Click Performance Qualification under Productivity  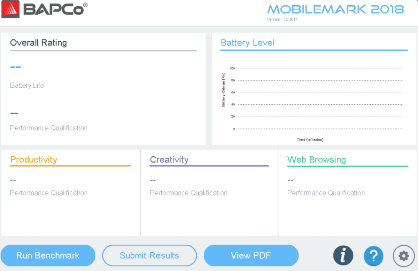click(49, 193)
